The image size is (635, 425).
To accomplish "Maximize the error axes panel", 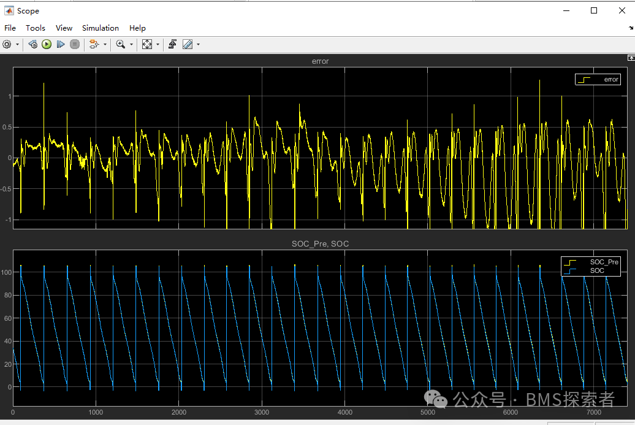I will pyautogui.click(x=631, y=58).
